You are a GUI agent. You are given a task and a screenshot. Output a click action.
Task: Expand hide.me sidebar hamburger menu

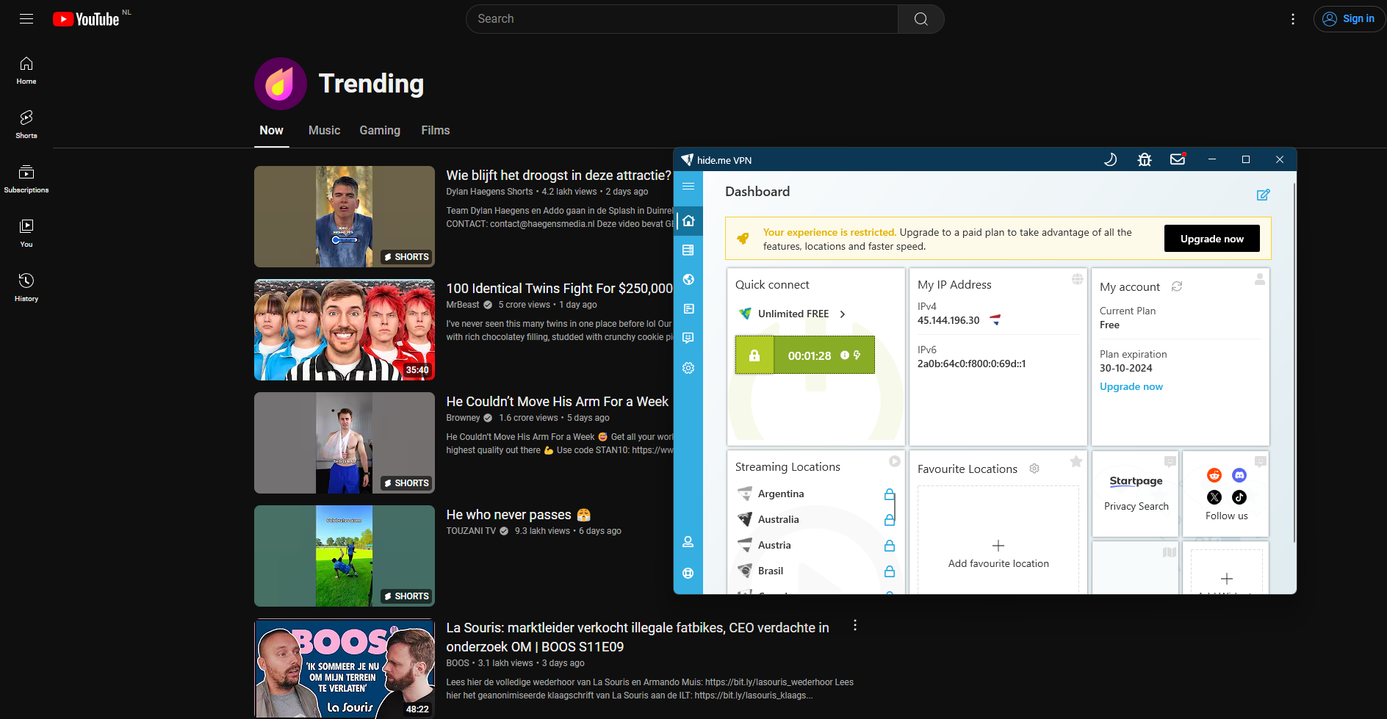[x=688, y=187]
